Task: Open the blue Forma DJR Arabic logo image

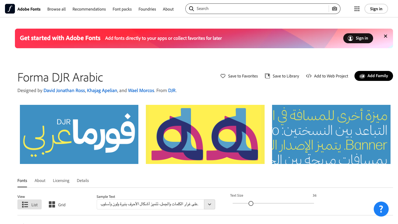Action: (79, 134)
